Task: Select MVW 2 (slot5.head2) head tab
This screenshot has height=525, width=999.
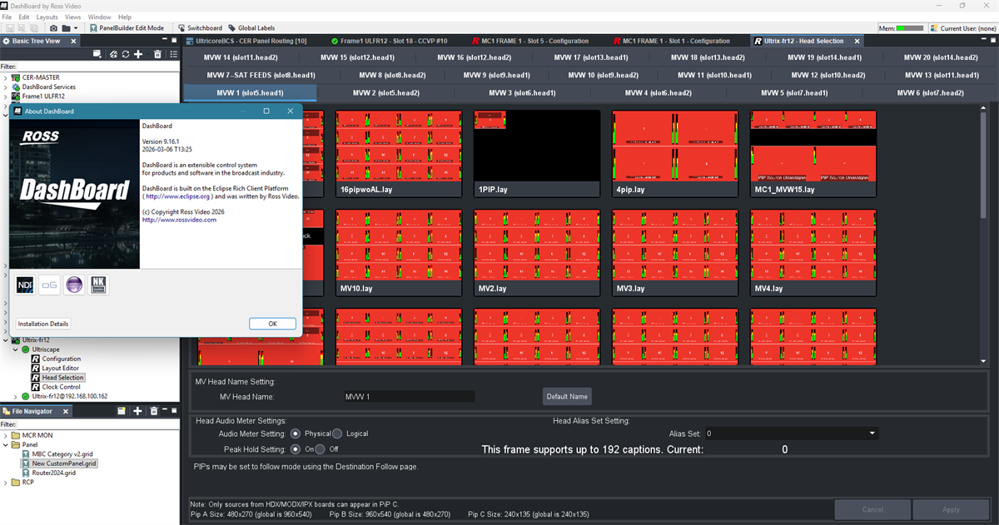Action: click(385, 92)
